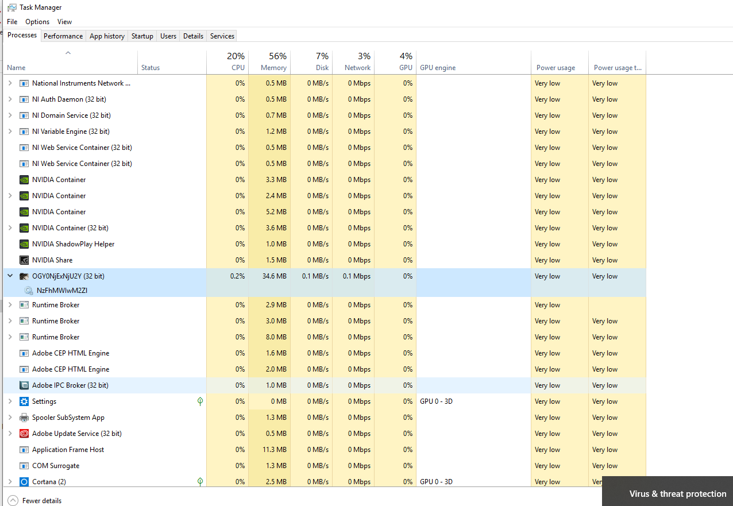Select the Application Frame Host row
Viewport: 733px width, 506px height.
click(x=325, y=450)
